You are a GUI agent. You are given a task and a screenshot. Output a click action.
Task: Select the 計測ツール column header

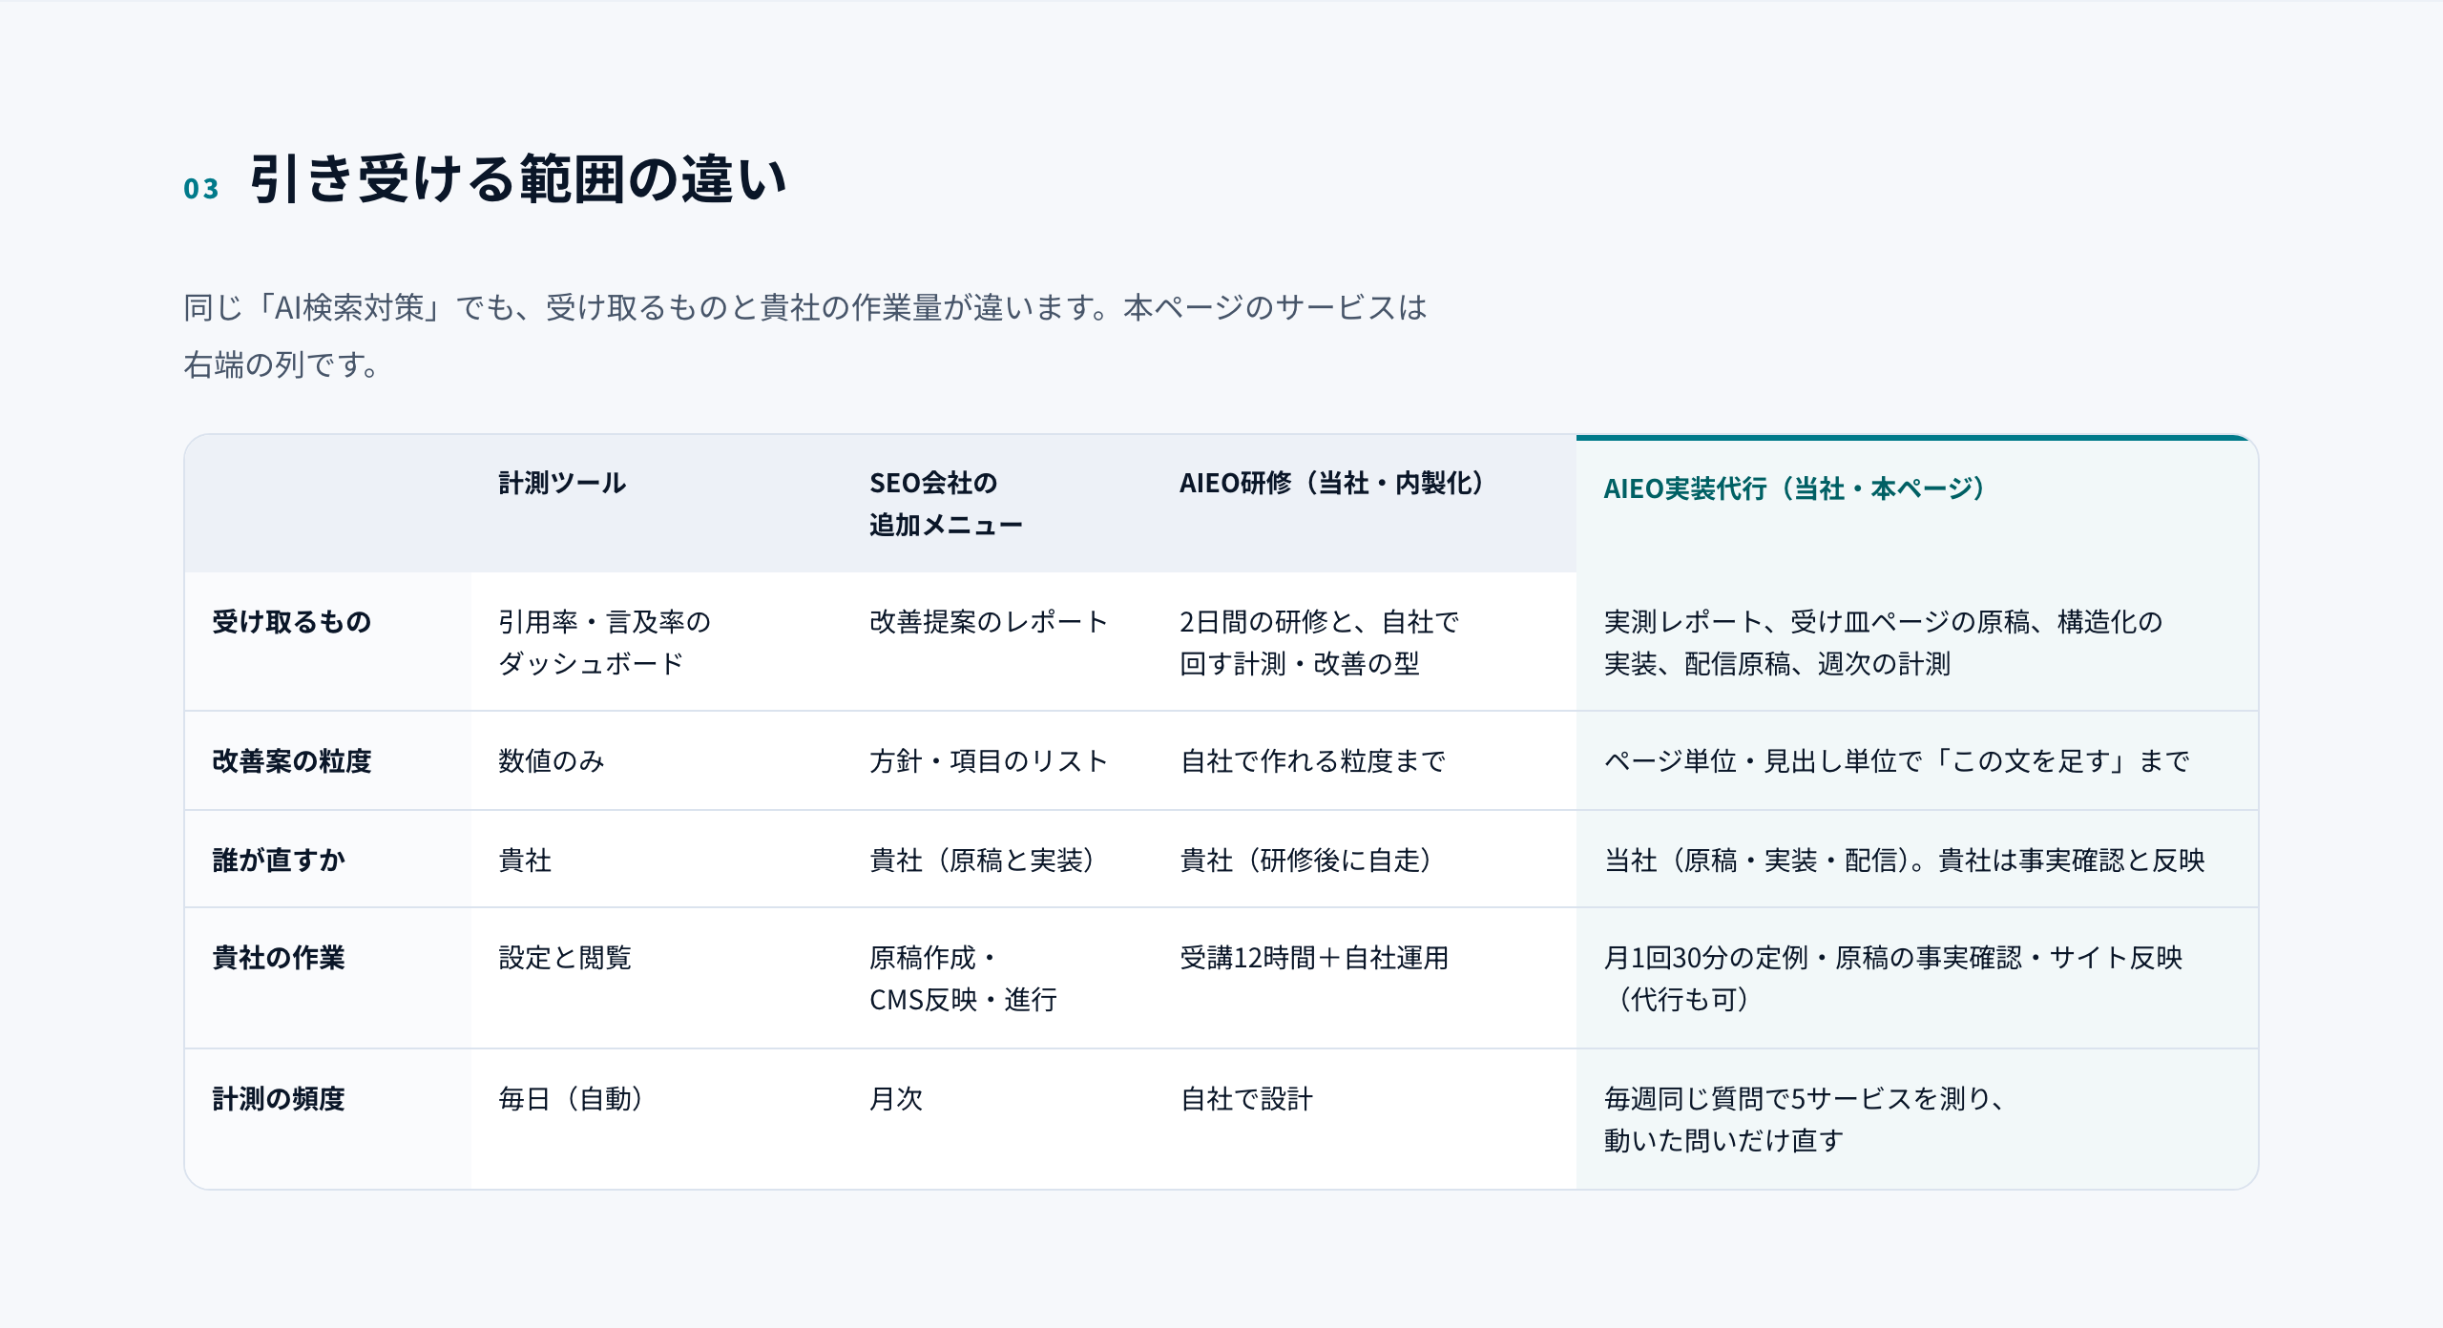[562, 483]
